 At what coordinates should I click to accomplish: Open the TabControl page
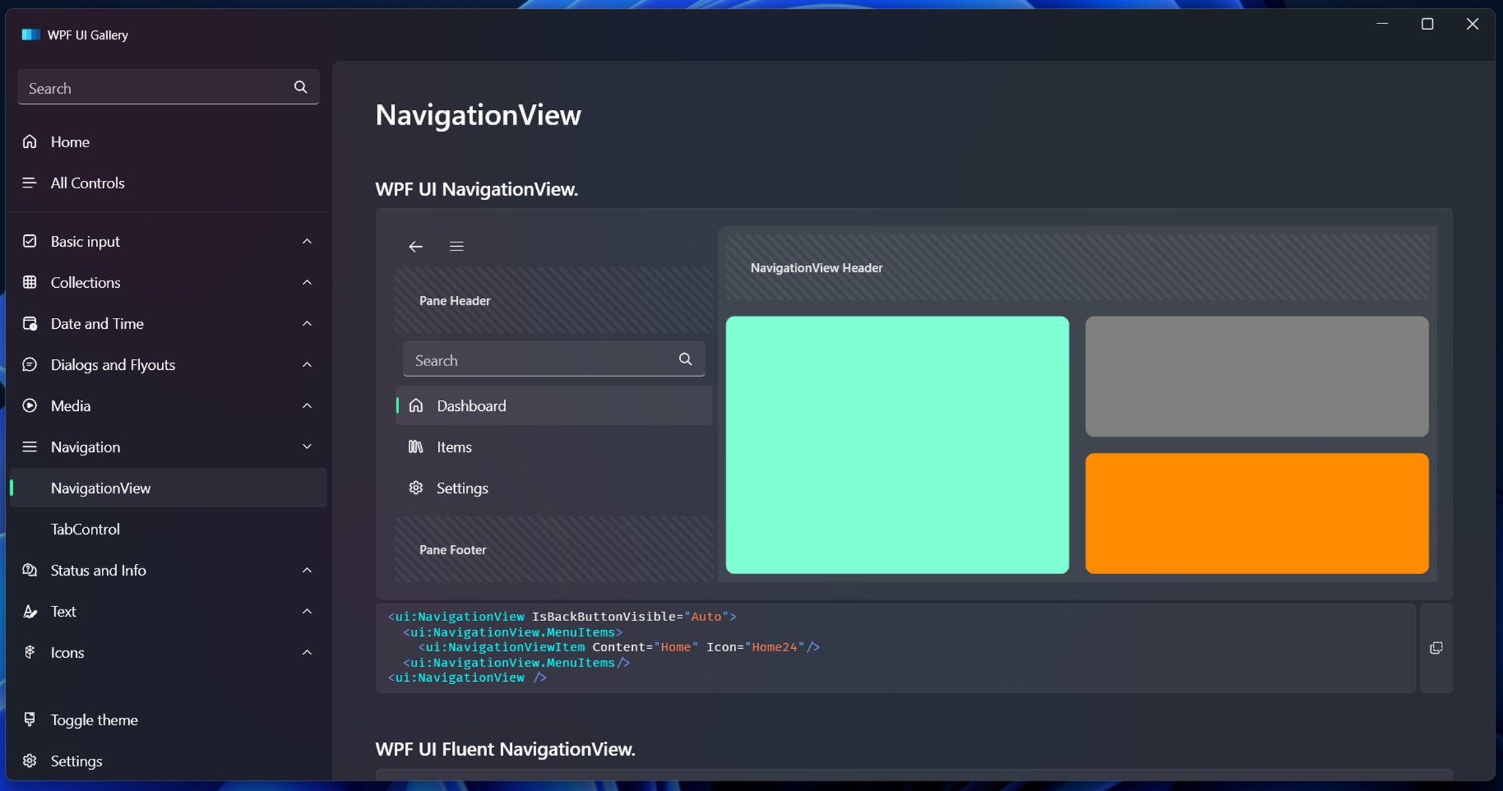(x=85, y=529)
